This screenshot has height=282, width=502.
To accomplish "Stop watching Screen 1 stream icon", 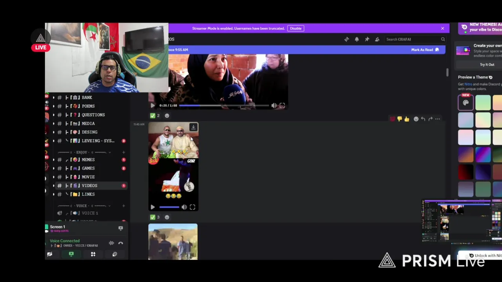I will click(x=120, y=228).
